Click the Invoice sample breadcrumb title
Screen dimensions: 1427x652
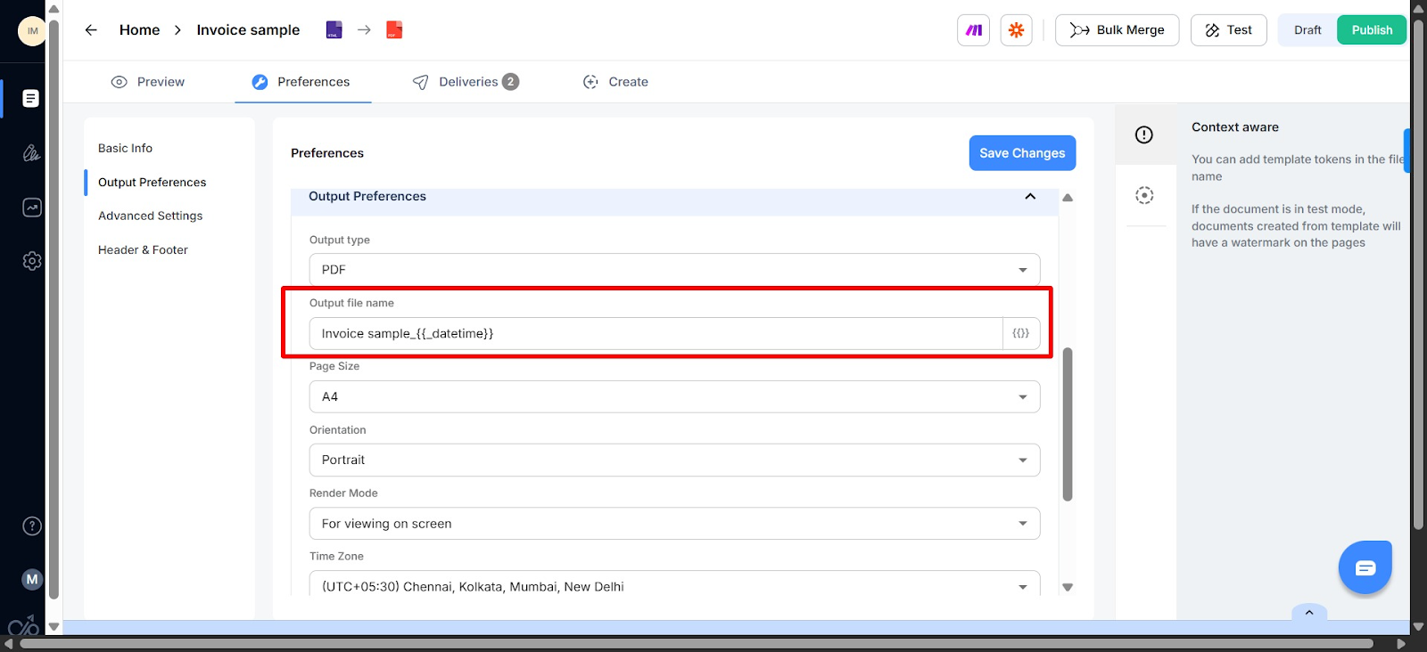click(248, 29)
